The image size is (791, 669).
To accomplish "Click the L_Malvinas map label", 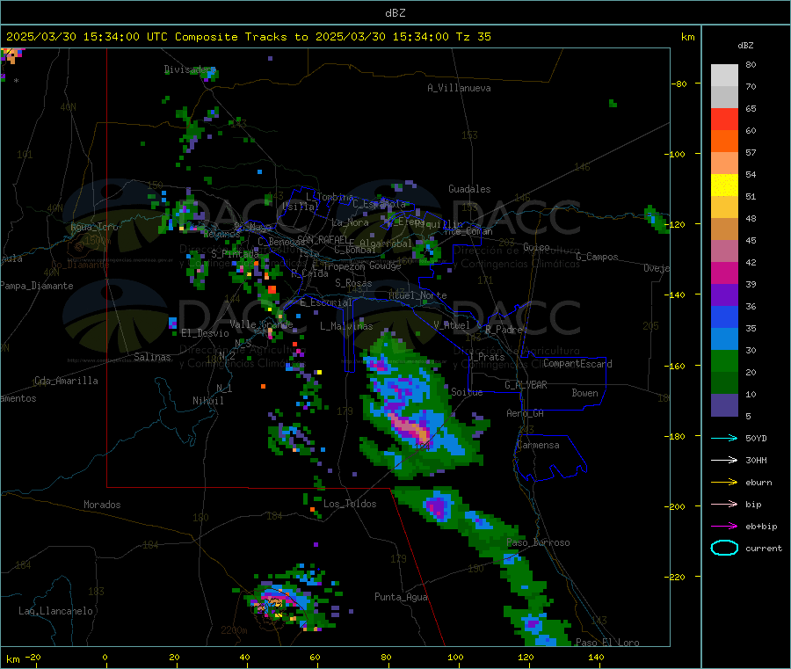I will click(x=346, y=326).
